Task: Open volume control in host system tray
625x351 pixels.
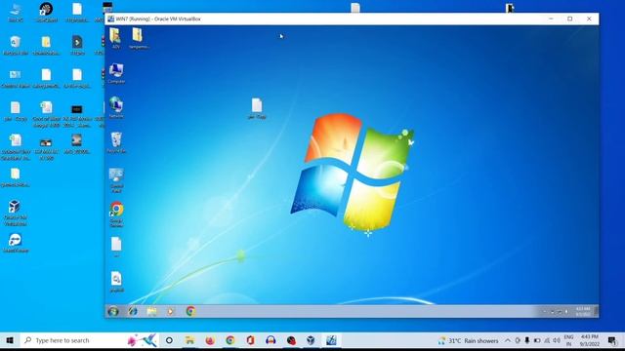Action: click(557, 340)
